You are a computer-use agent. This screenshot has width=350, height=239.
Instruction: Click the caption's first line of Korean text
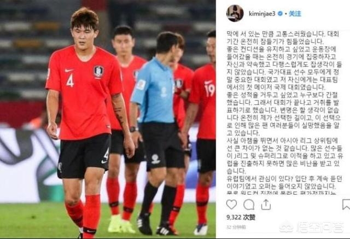click(283, 34)
